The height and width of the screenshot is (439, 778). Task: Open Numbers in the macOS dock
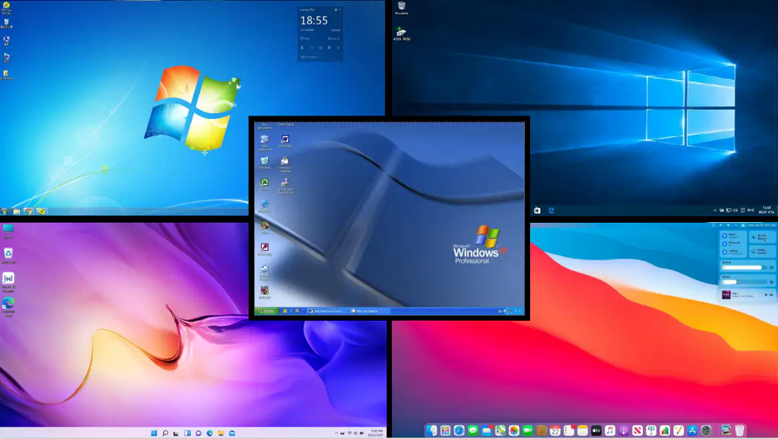coord(665,430)
